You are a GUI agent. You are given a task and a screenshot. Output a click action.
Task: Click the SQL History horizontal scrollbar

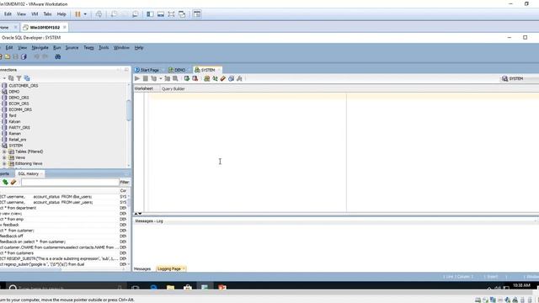point(31,269)
